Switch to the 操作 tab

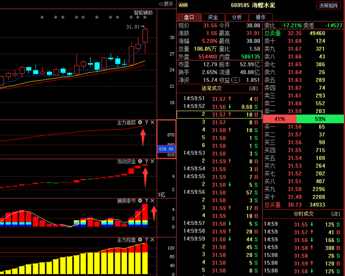point(261,17)
